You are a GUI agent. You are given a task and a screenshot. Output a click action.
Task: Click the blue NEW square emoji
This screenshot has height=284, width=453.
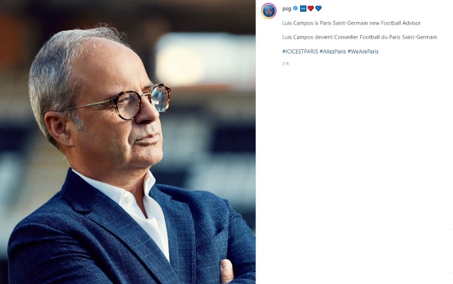point(303,9)
